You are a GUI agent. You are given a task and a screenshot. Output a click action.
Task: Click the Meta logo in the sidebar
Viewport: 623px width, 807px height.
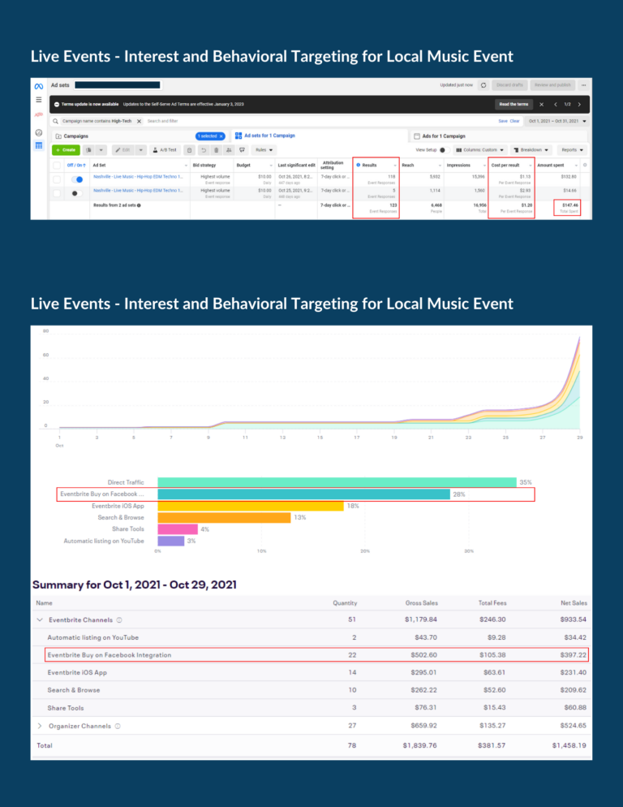click(39, 86)
